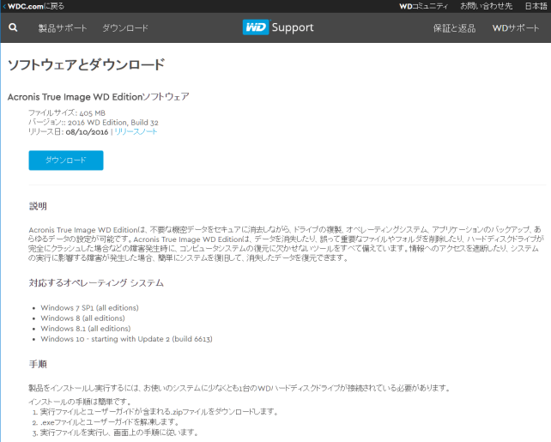Click the release date 08/10/2016
This screenshot has width=551, height=442.
[x=87, y=132]
